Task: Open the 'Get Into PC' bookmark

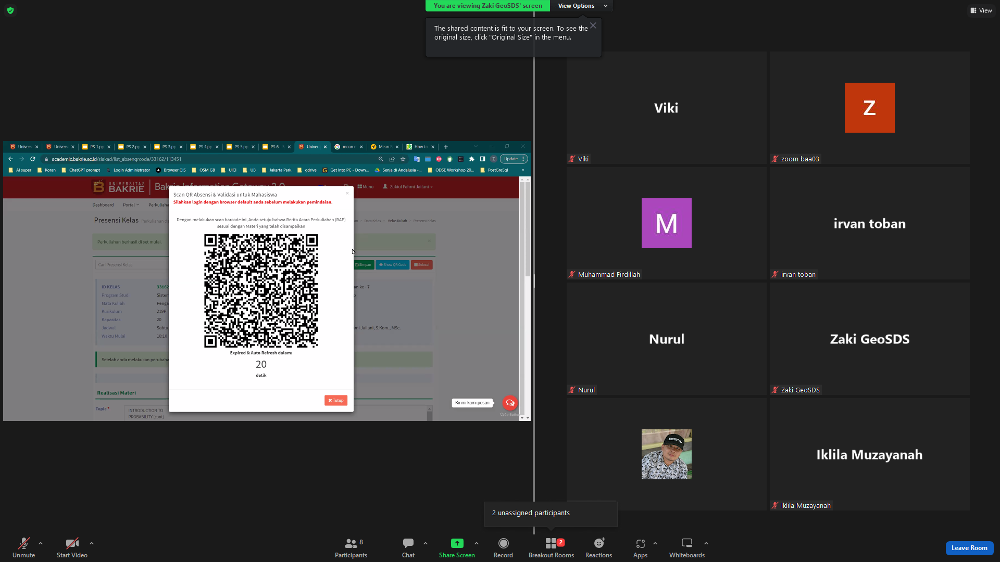Action: (345, 170)
